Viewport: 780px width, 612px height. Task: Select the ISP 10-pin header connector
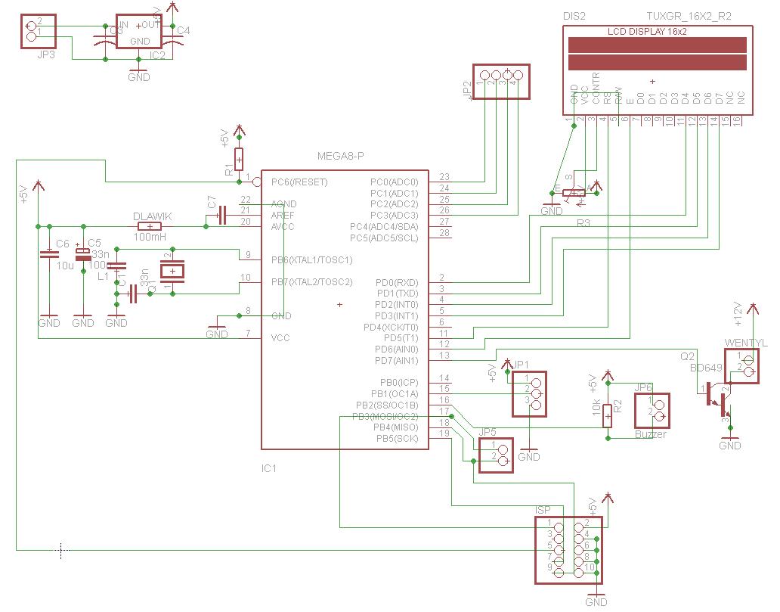(x=568, y=550)
